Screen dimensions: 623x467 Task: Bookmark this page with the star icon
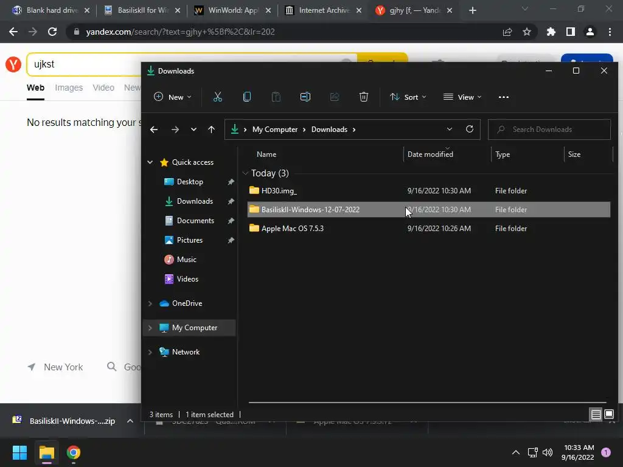[x=526, y=32]
